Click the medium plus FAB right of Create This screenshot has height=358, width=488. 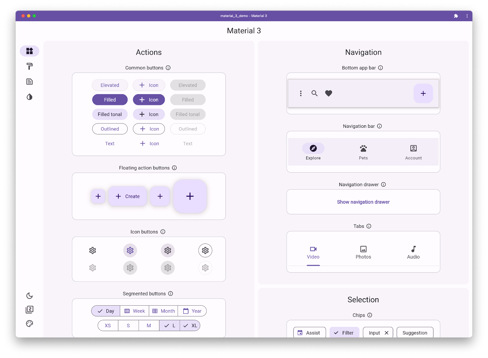pyautogui.click(x=160, y=196)
